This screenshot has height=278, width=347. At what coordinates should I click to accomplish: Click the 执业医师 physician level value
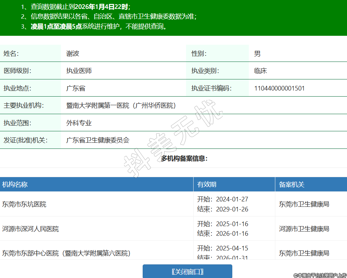pos(79,71)
